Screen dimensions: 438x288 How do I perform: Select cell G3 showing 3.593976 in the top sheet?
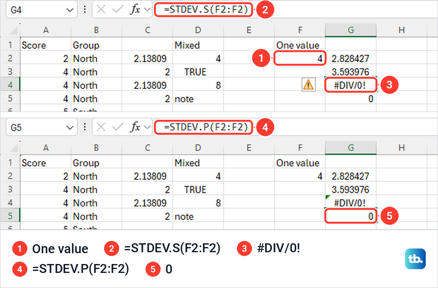coord(350,72)
